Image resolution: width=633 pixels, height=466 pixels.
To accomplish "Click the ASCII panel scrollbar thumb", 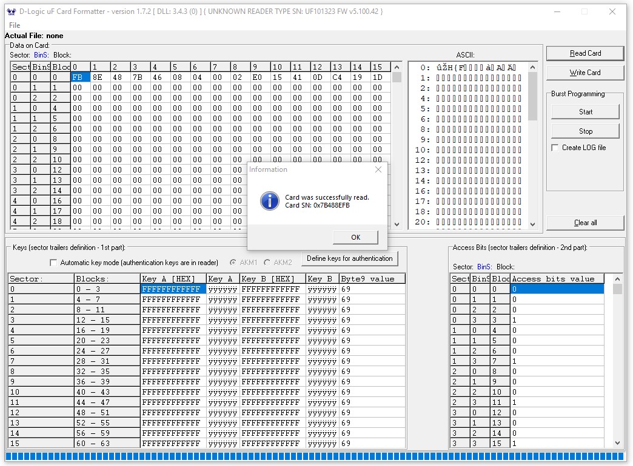I will 532,96.
